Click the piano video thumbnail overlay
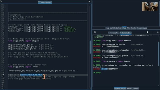 point(150,6)
